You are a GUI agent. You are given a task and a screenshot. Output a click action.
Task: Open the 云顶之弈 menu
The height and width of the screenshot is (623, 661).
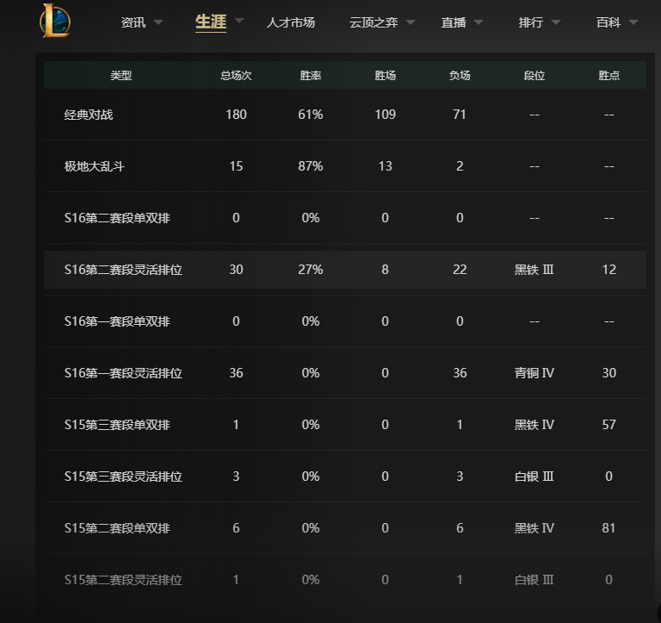[x=374, y=22]
